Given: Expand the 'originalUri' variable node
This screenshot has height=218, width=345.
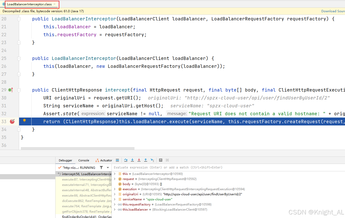Looking at the screenshot, I should coord(115,194).
